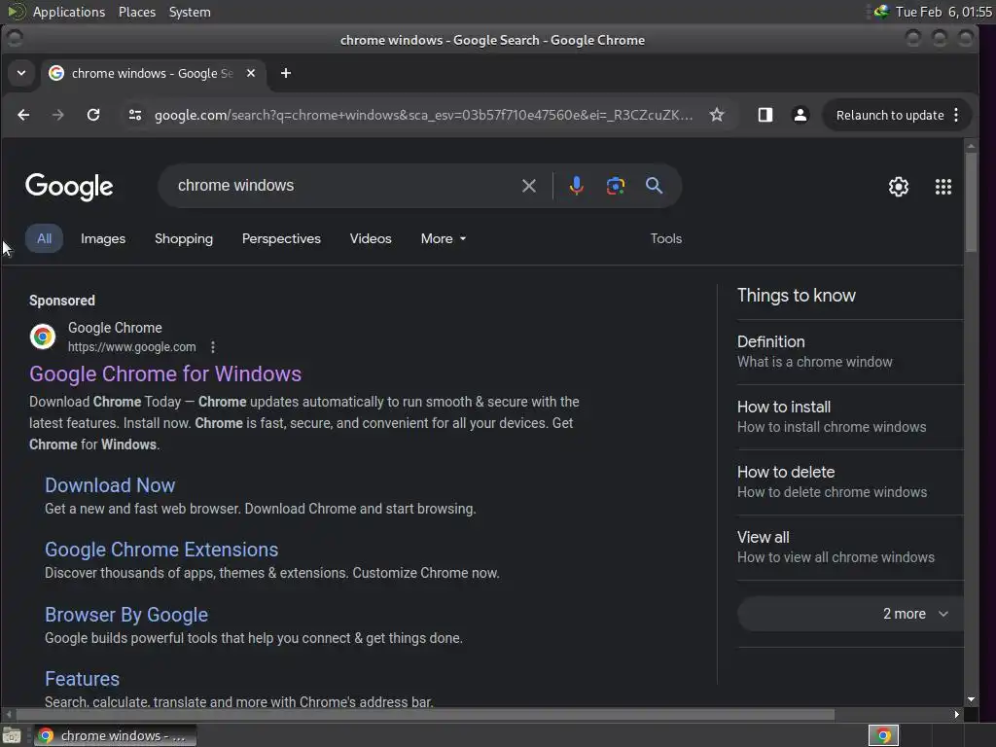Click the search query input field
Viewport: 996px width, 747px height.
343,186
